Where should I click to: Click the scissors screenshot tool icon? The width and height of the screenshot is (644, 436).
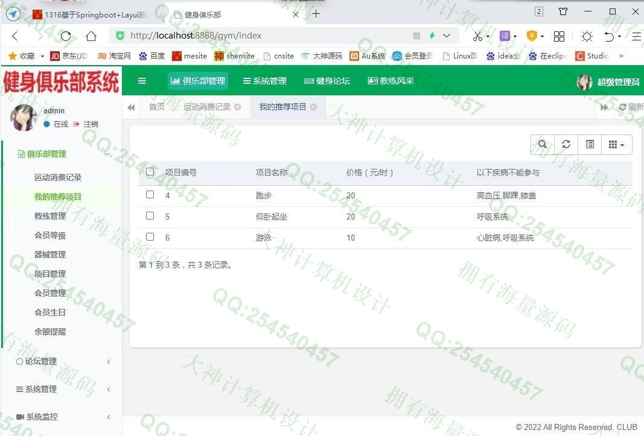(x=477, y=36)
